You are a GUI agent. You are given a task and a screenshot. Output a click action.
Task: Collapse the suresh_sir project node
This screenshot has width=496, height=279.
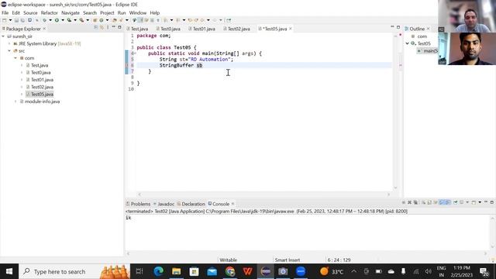pos(3,36)
